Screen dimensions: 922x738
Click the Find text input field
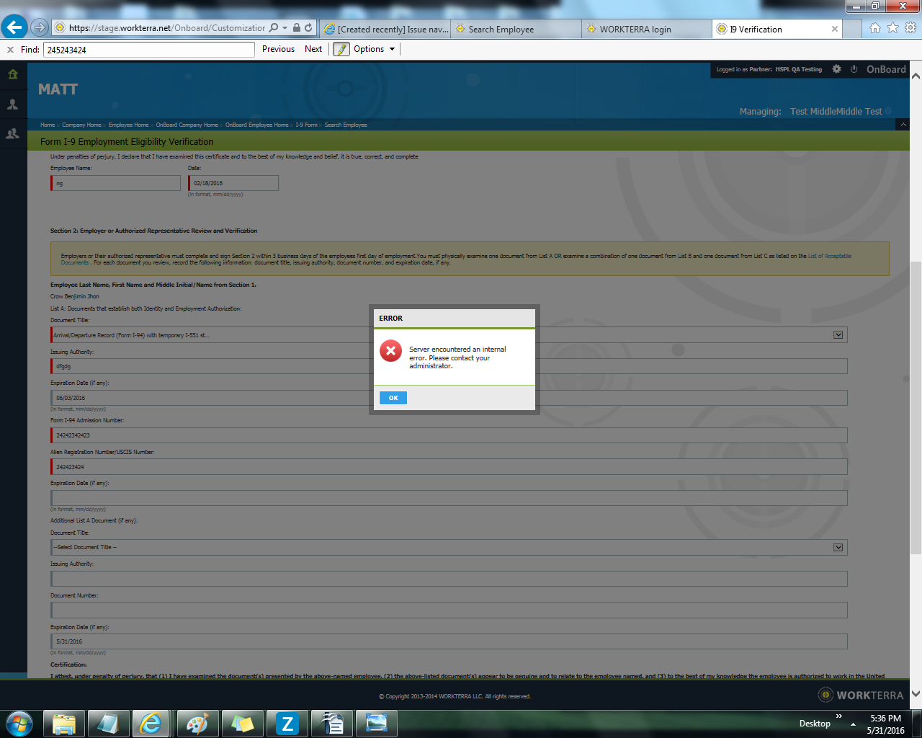point(148,50)
